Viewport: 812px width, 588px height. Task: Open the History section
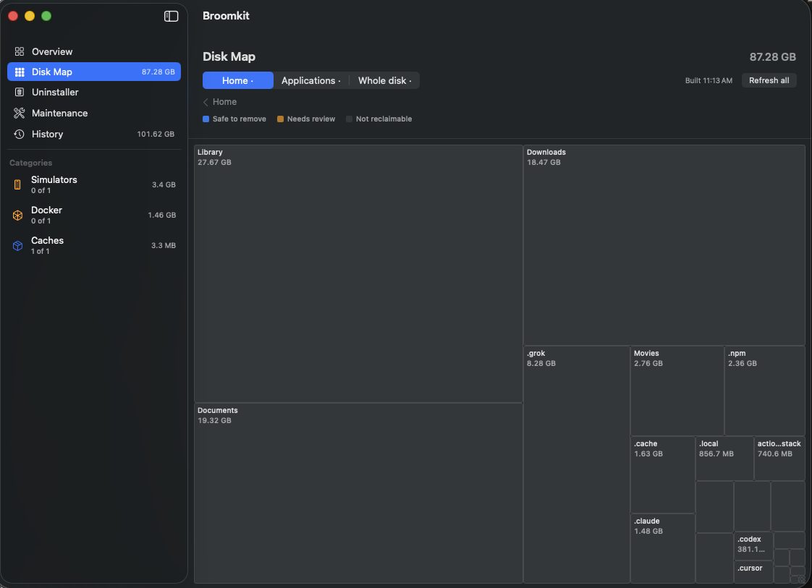[x=94, y=134]
